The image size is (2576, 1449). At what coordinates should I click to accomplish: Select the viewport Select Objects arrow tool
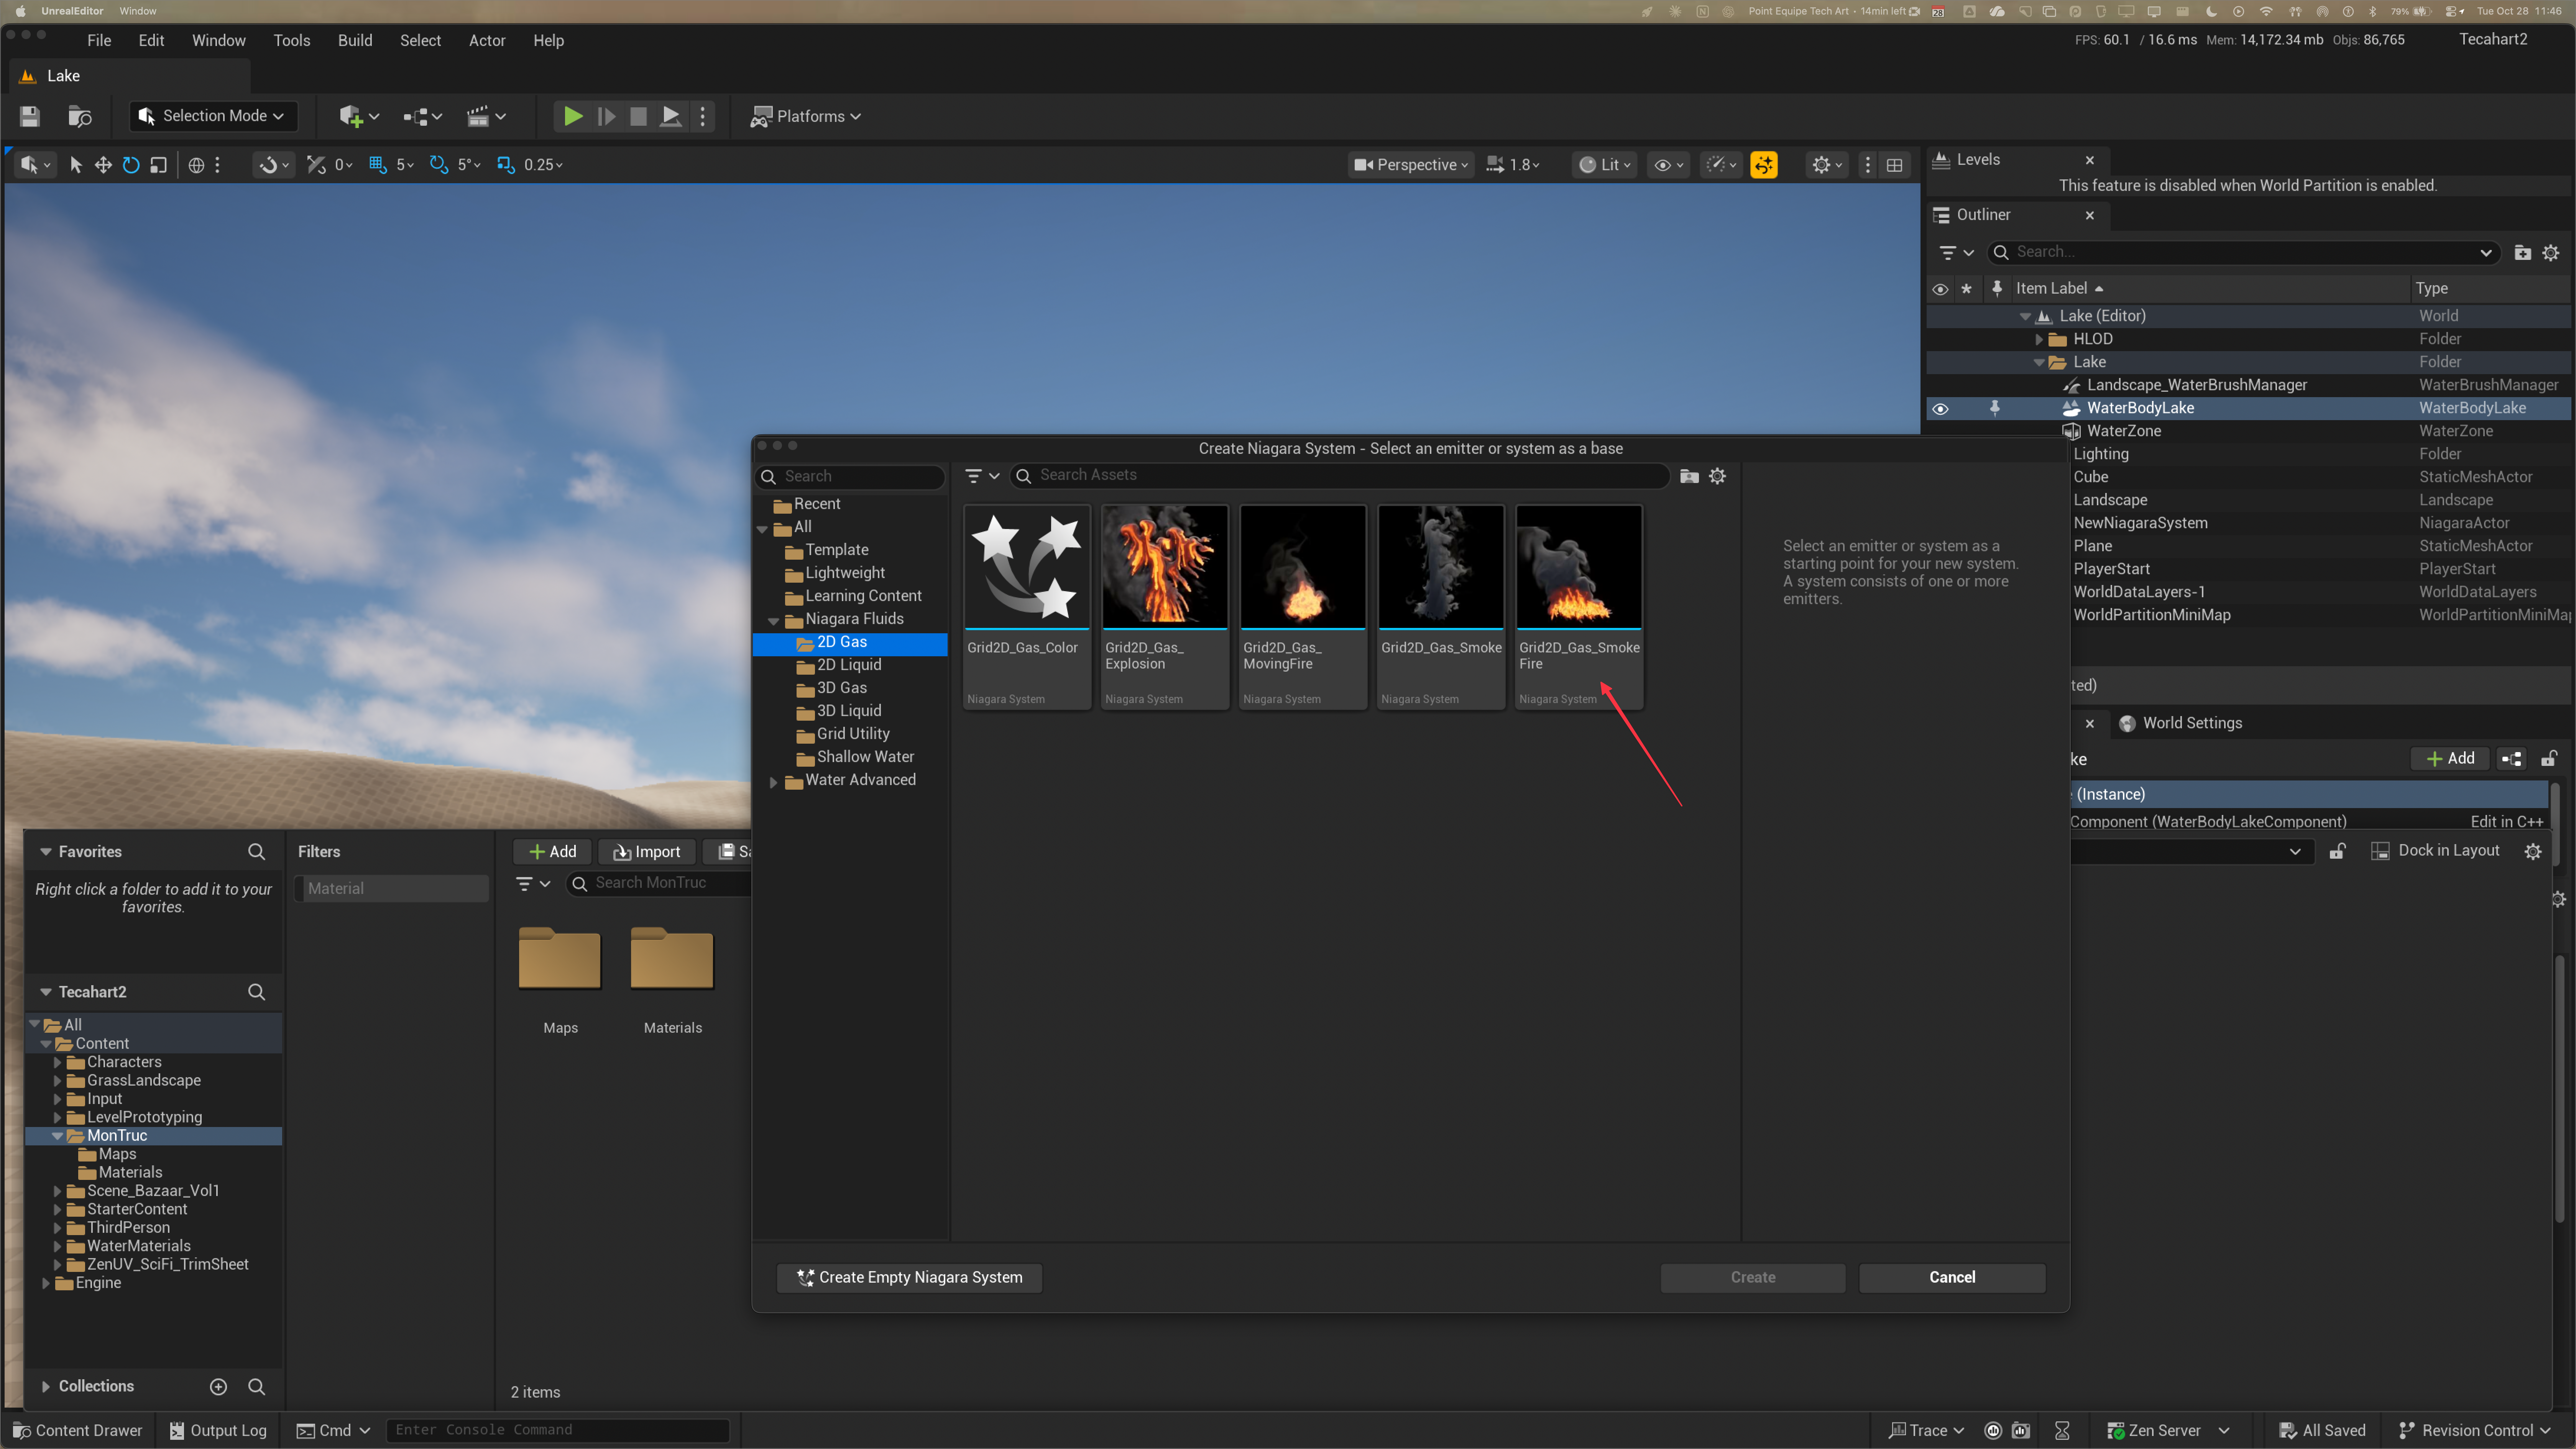76,165
